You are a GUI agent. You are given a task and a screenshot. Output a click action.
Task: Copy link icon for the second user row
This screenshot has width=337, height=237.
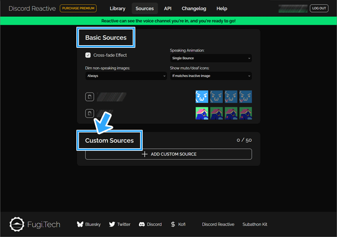[x=90, y=114]
